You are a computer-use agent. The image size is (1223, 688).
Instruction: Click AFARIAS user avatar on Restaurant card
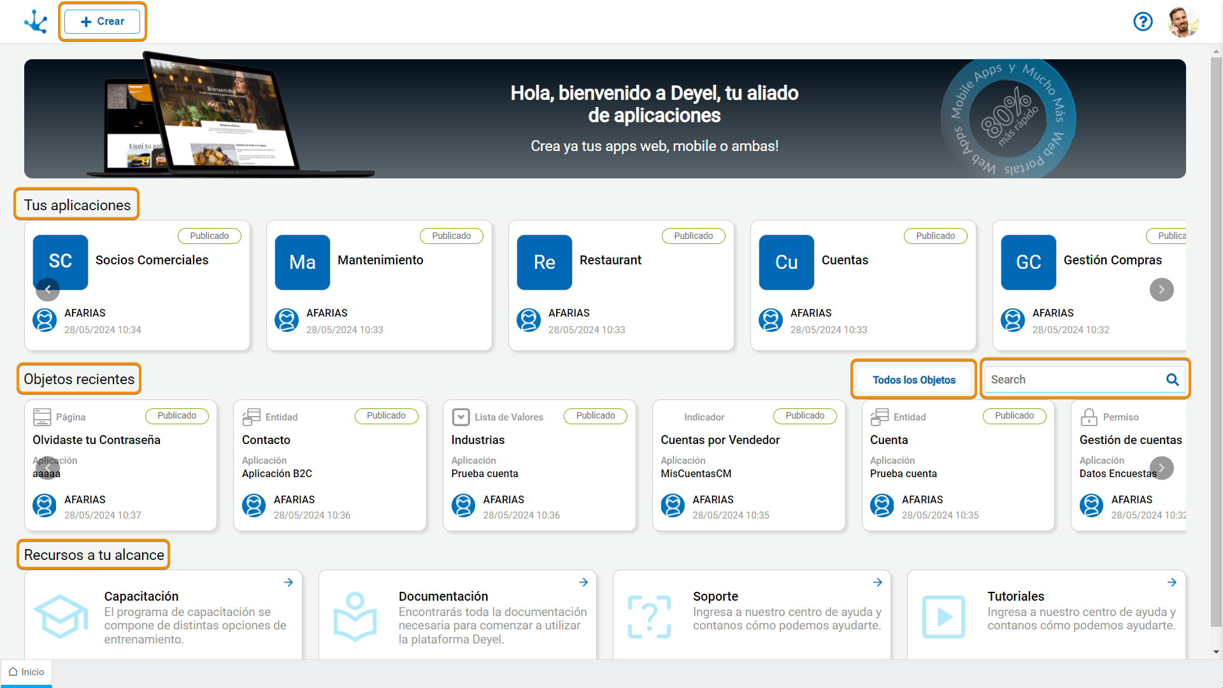point(529,320)
